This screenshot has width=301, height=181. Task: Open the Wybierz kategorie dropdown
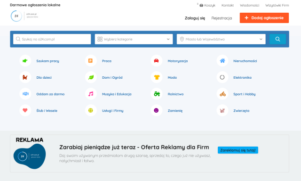click(134, 39)
